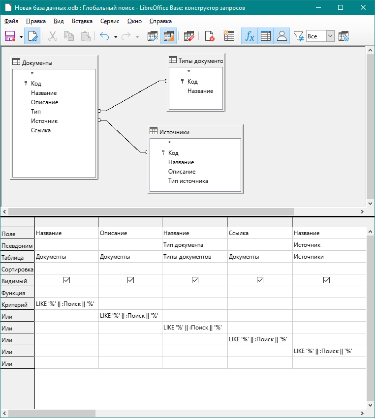Uncheck Visible for Документы Название column
This screenshot has height=418, width=375.
pyautogui.click(x=66, y=280)
